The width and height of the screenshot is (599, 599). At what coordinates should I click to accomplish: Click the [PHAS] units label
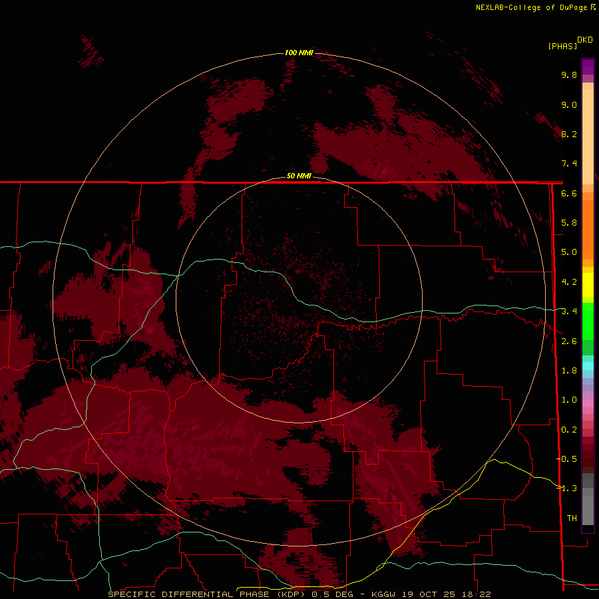coord(562,46)
